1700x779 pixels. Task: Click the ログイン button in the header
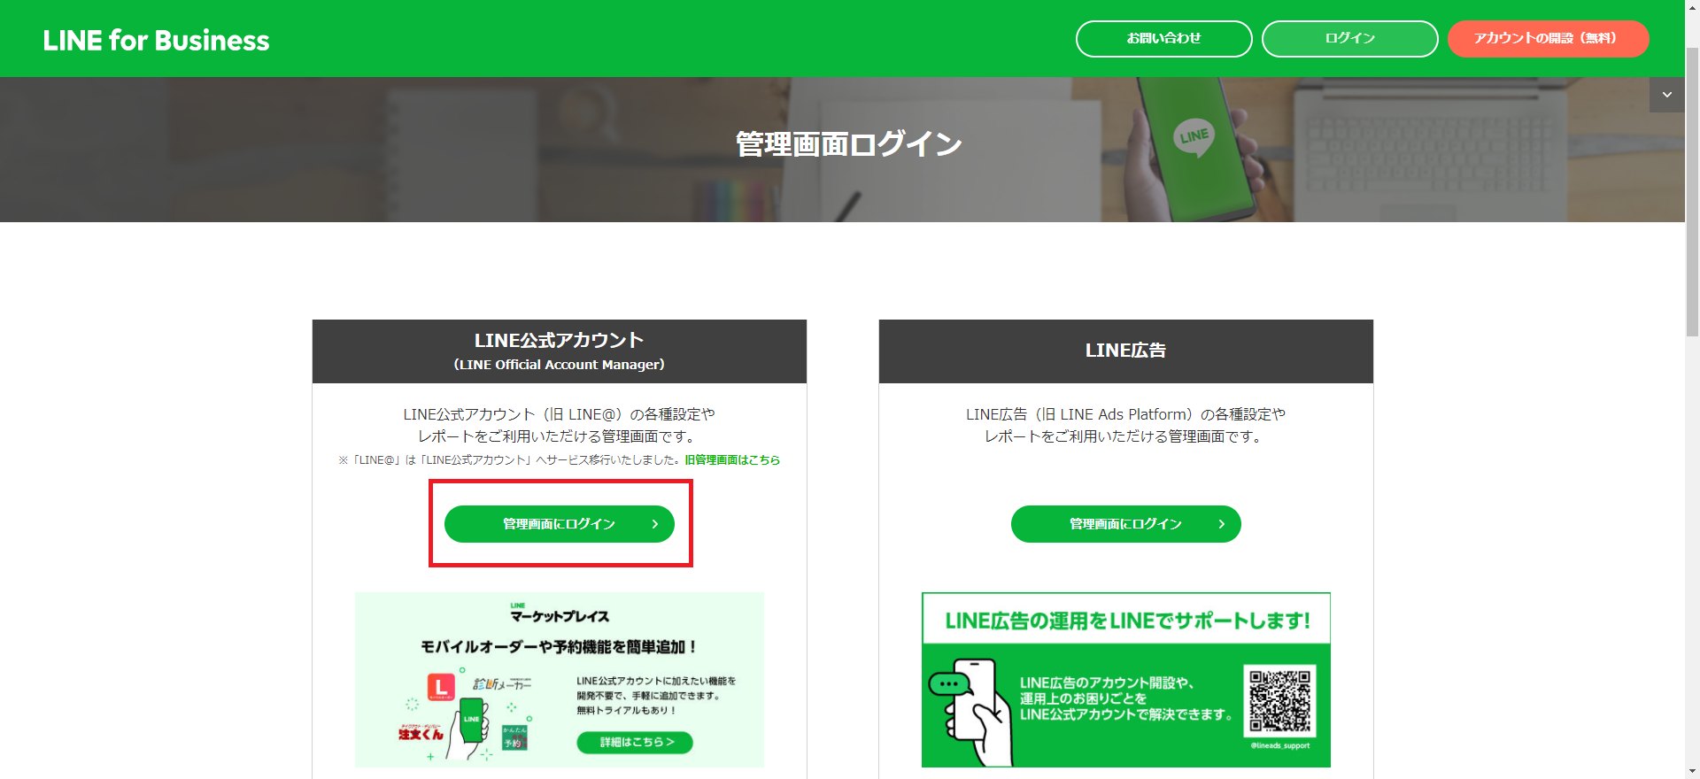pyautogui.click(x=1349, y=39)
